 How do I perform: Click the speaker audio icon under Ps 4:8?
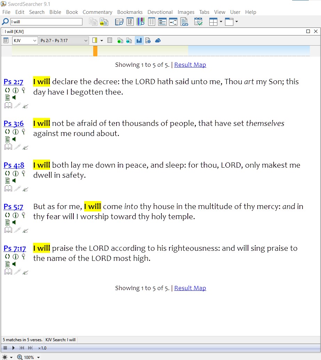click(14, 181)
